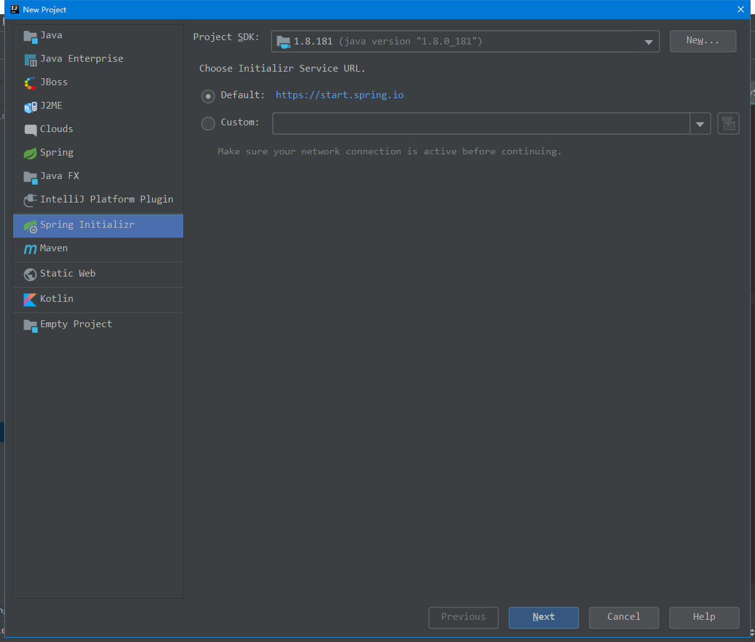The height and width of the screenshot is (642, 755).
Task: Click the New... SDK button
Action: tap(703, 41)
